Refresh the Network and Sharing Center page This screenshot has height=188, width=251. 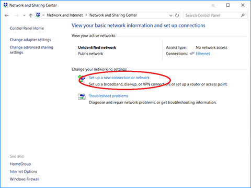click(x=177, y=16)
